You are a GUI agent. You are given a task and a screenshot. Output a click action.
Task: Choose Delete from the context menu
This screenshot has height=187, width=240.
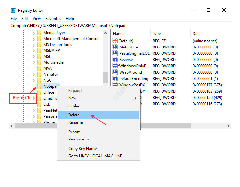pos(99,115)
